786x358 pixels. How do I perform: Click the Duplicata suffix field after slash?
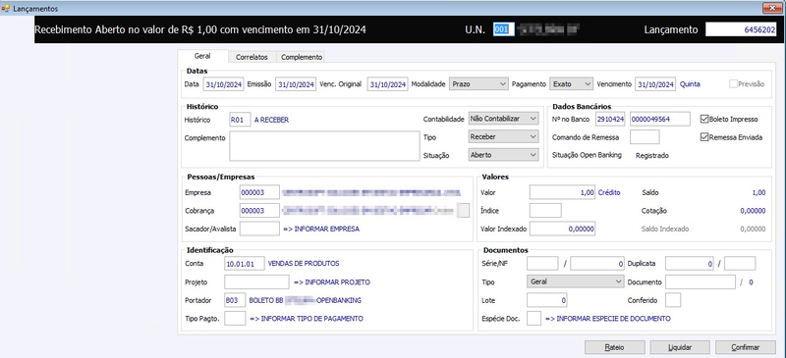click(x=740, y=264)
